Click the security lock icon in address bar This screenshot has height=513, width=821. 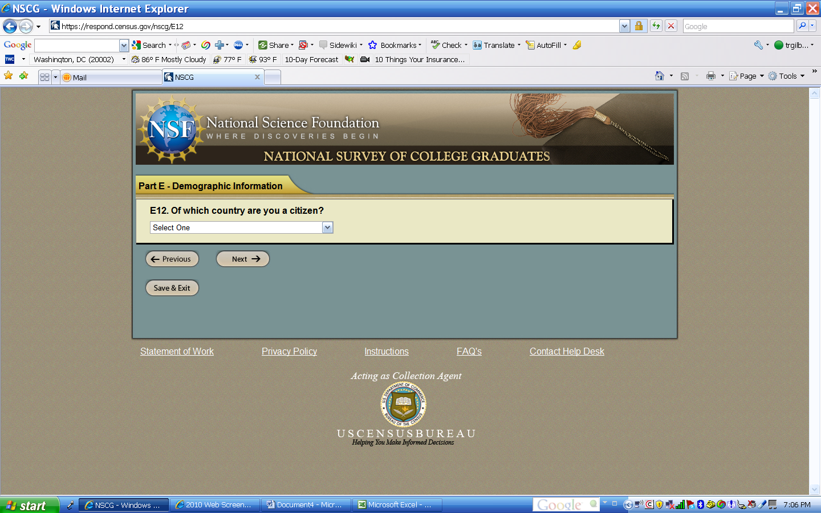639,26
